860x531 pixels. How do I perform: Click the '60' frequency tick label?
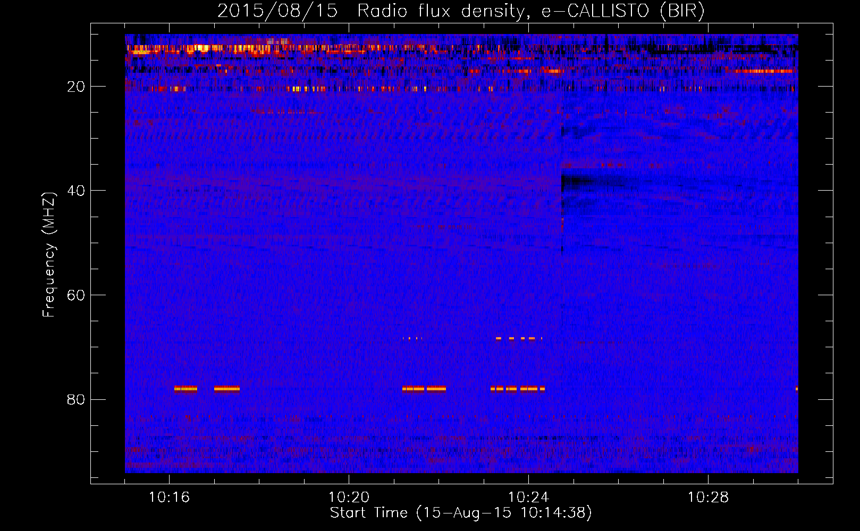pyautogui.click(x=77, y=295)
